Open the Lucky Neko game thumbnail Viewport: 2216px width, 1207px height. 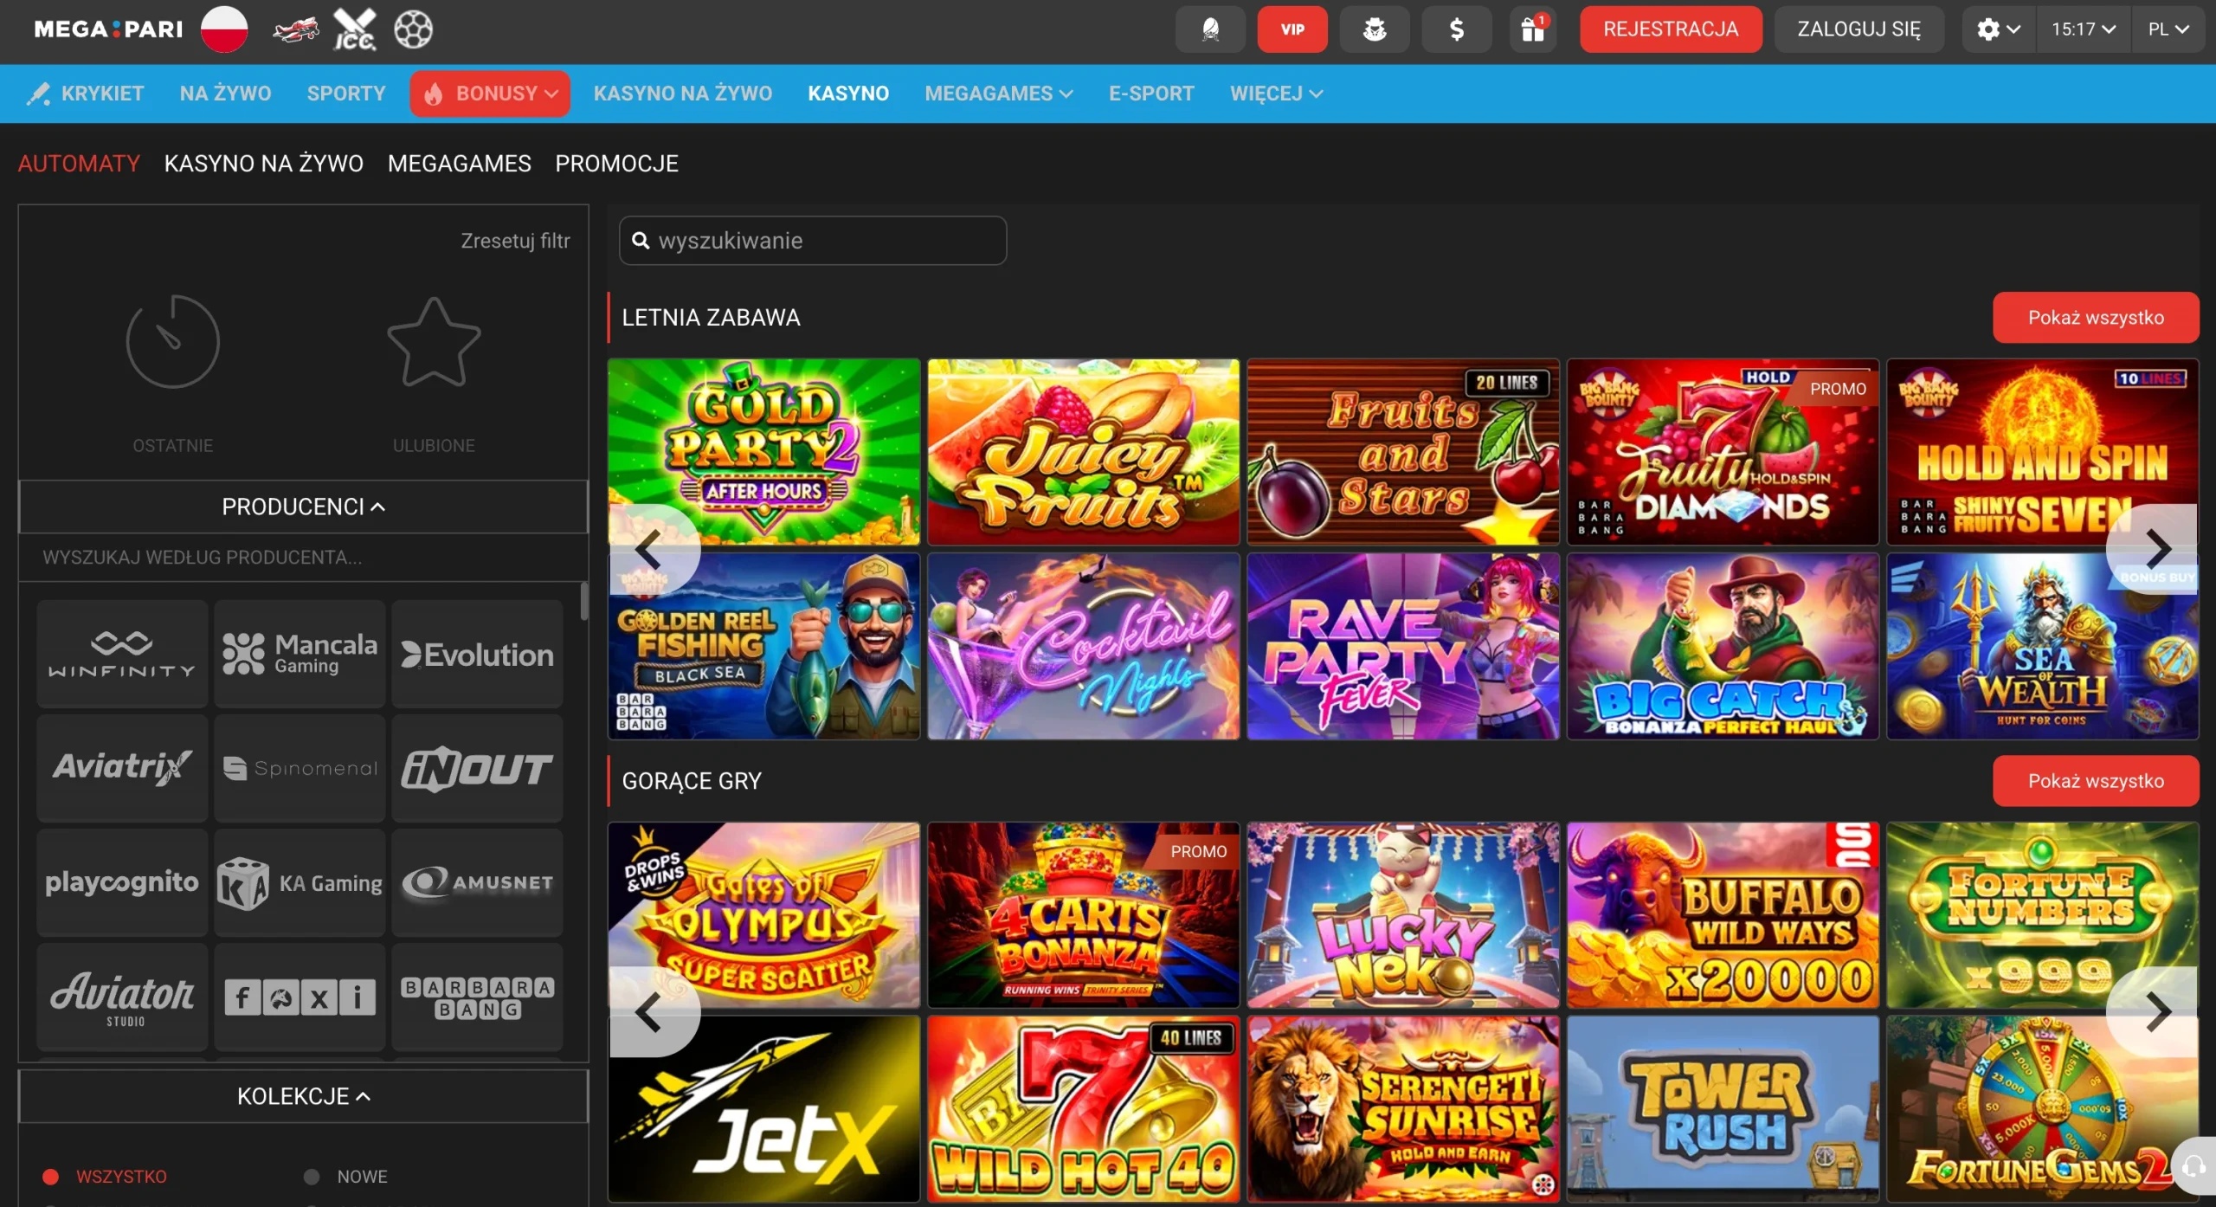[1403, 915]
